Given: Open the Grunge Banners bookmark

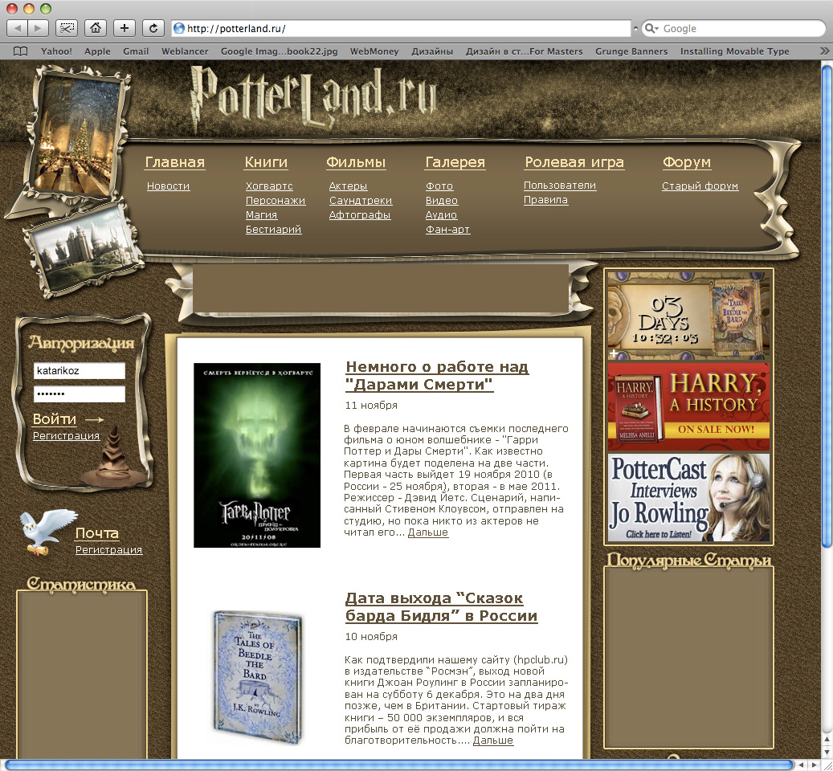Looking at the screenshot, I should tap(631, 51).
